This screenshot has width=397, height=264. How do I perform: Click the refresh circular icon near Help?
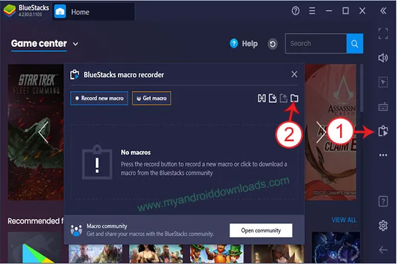pyautogui.click(x=273, y=44)
